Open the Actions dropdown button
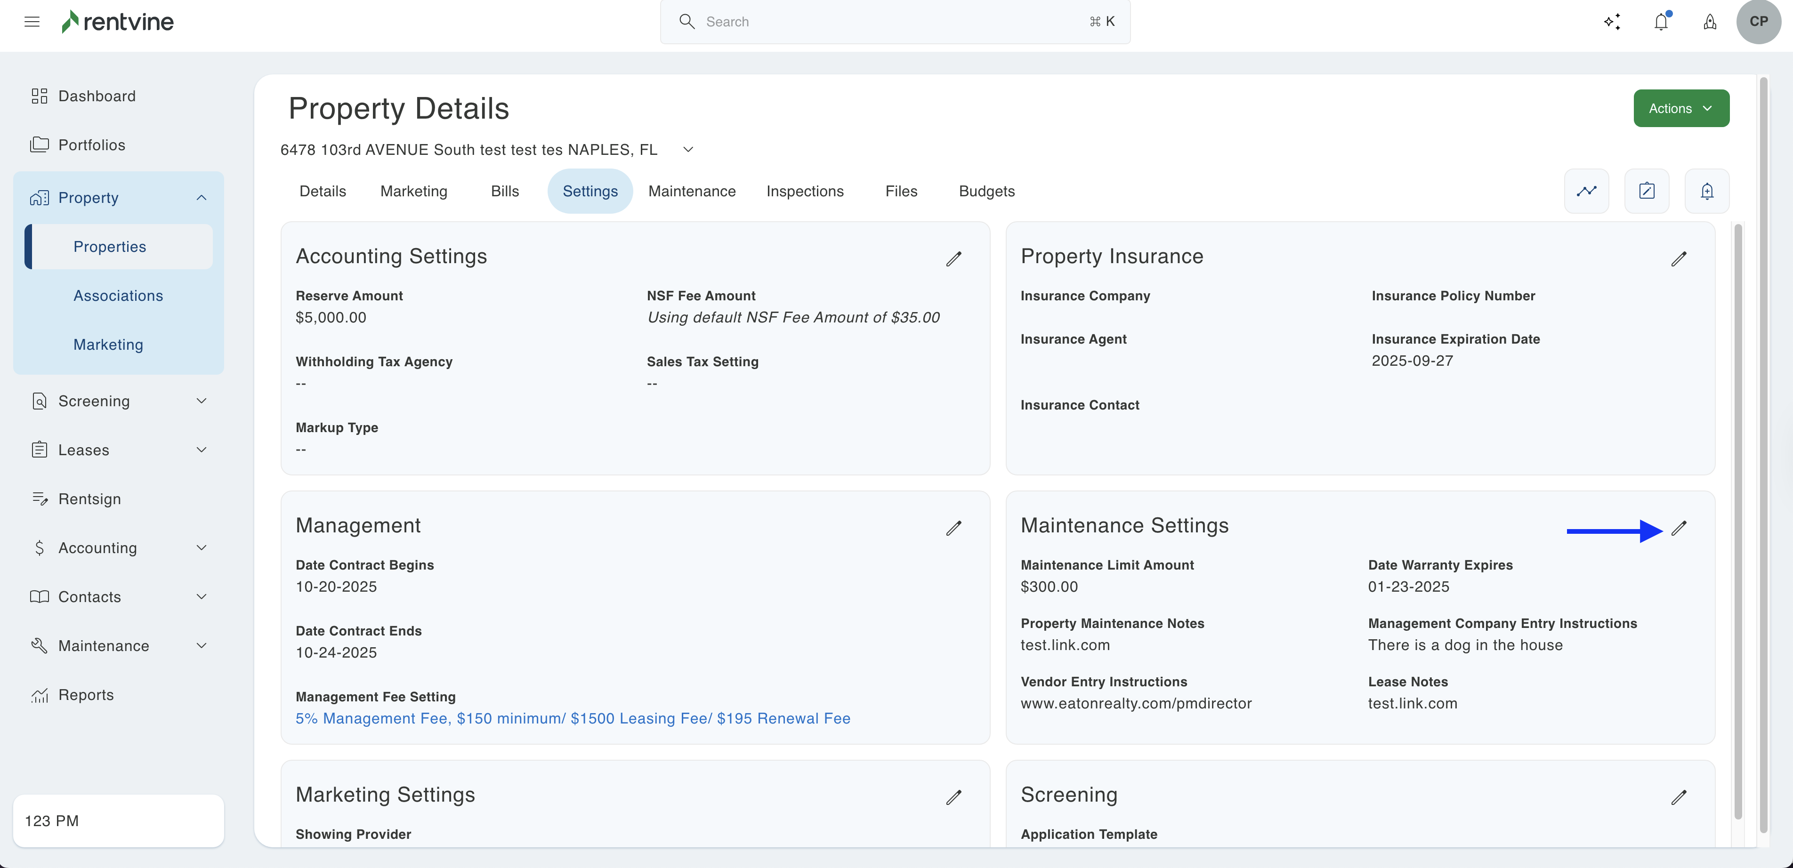This screenshot has width=1793, height=868. pos(1681,108)
